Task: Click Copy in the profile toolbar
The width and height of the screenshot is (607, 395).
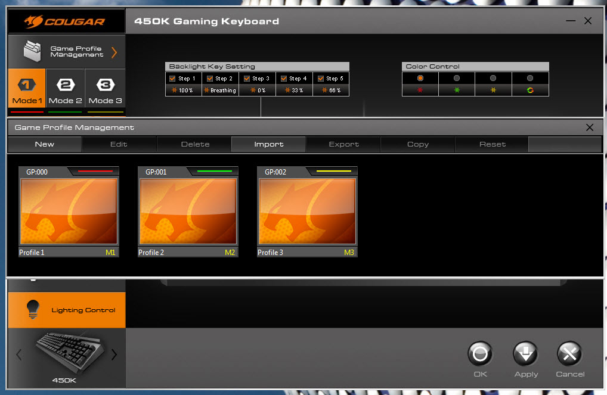Action: (x=418, y=144)
